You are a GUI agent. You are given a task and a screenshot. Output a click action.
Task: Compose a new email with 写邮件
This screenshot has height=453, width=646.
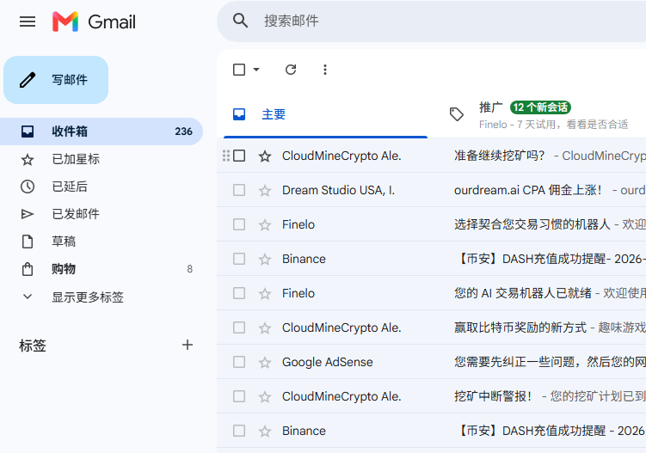[56, 80]
